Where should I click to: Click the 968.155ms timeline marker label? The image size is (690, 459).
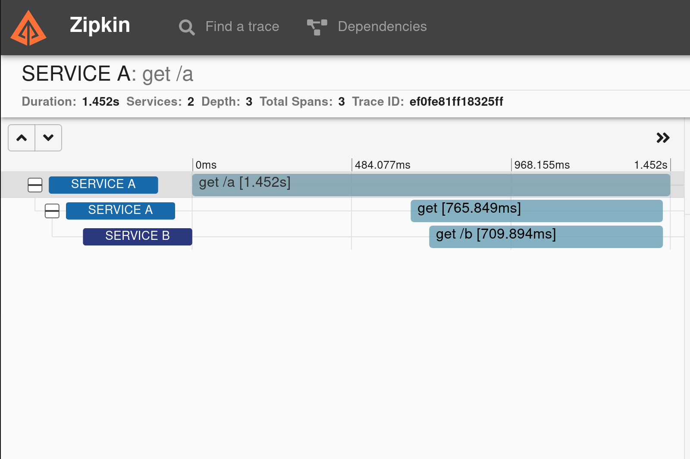[542, 165]
